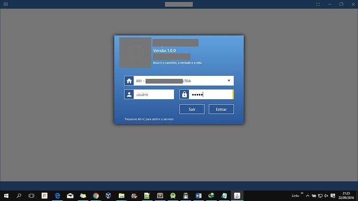Open VirtualBox from the taskbar

point(108,196)
